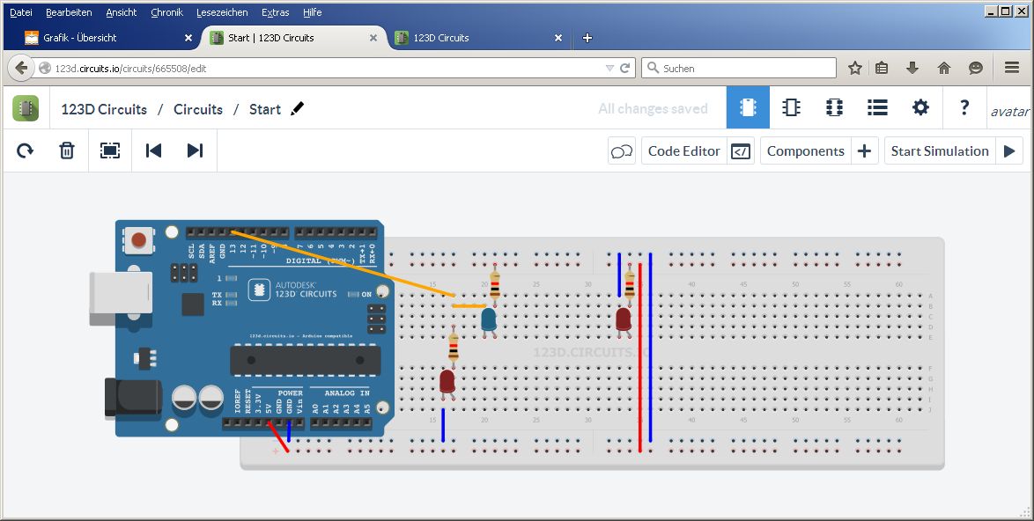Open the Lesezeichen menu
The height and width of the screenshot is (521, 1034).
coord(222,12)
